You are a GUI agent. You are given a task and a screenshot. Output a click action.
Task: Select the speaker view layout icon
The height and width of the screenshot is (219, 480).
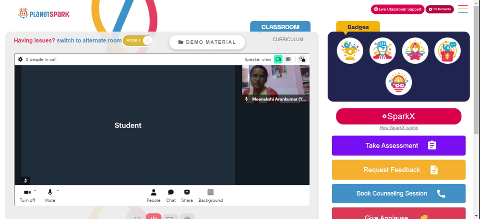tap(278, 59)
